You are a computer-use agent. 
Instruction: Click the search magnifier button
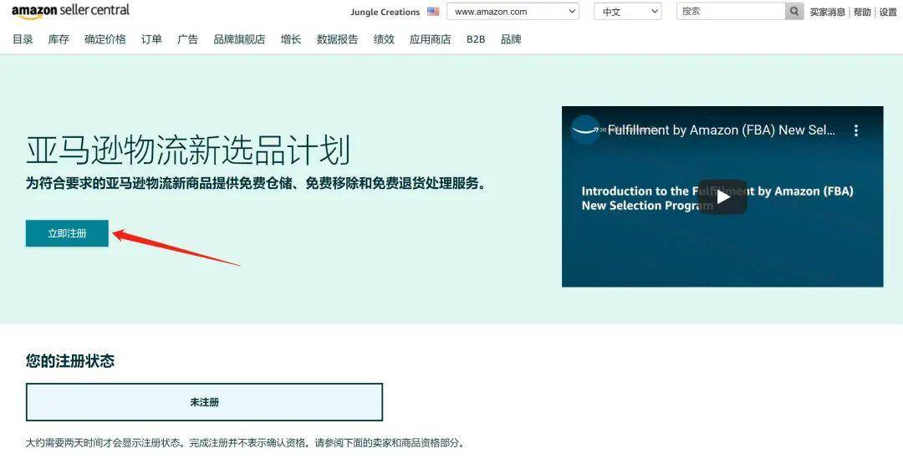[794, 11]
